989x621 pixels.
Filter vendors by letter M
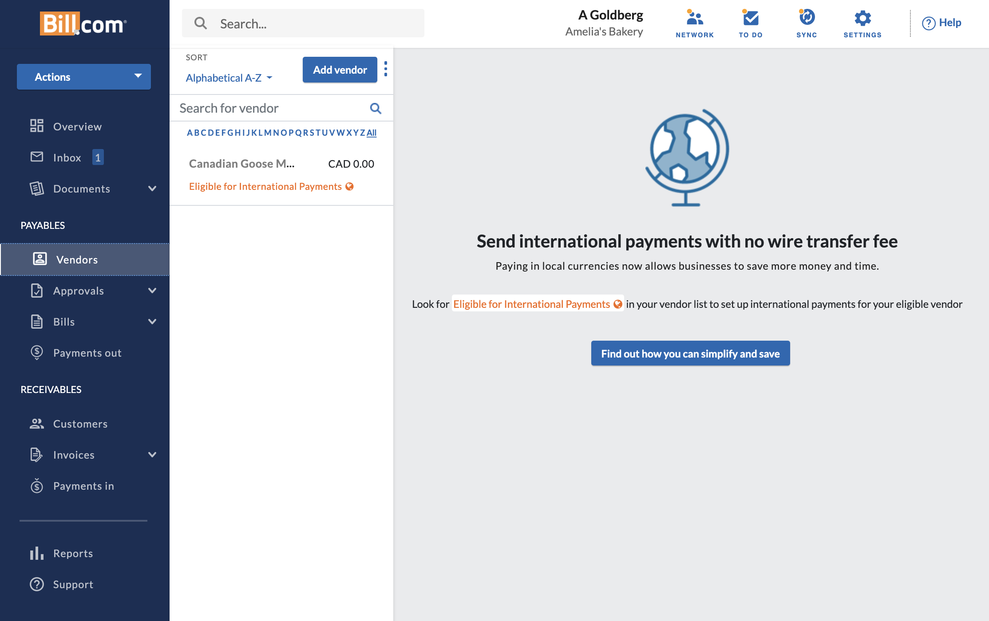268,133
